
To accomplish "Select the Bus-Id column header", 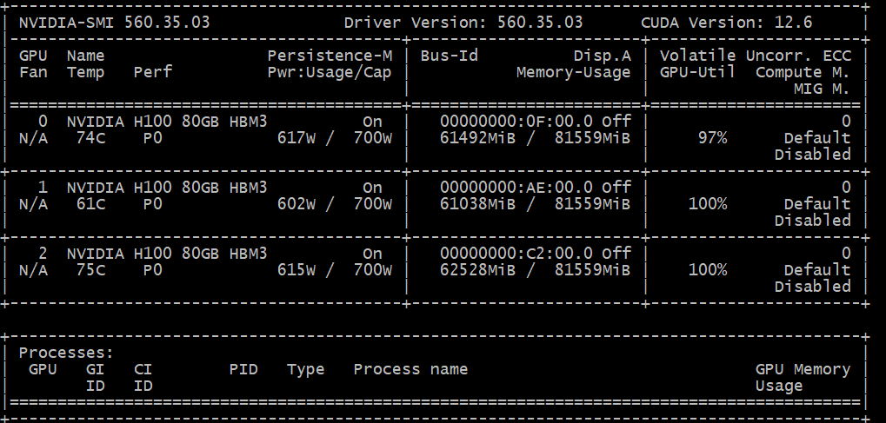I will pyautogui.click(x=450, y=56).
